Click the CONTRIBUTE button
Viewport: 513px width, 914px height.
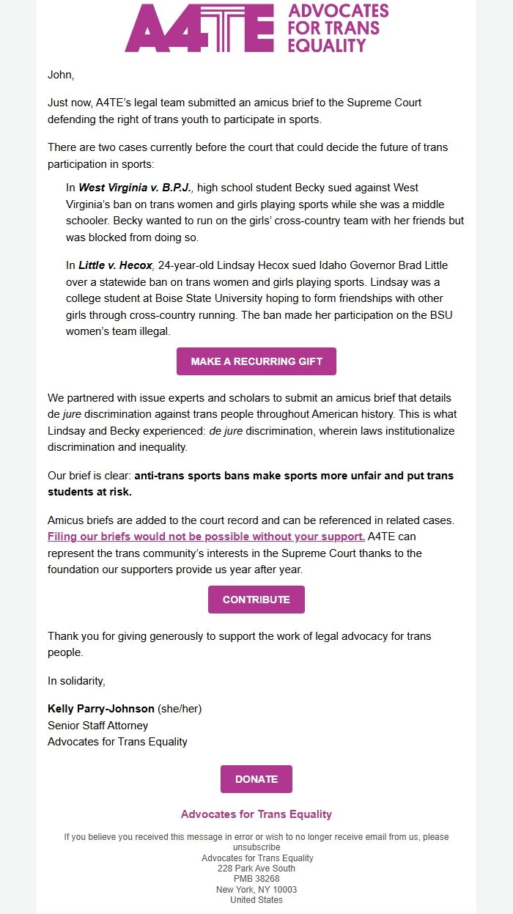(256, 599)
